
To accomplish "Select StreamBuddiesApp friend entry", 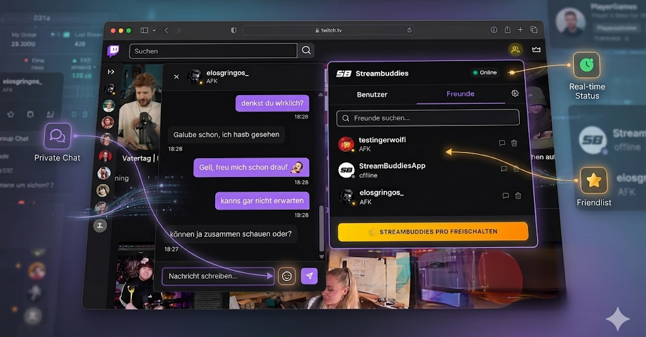I will pos(430,170).
